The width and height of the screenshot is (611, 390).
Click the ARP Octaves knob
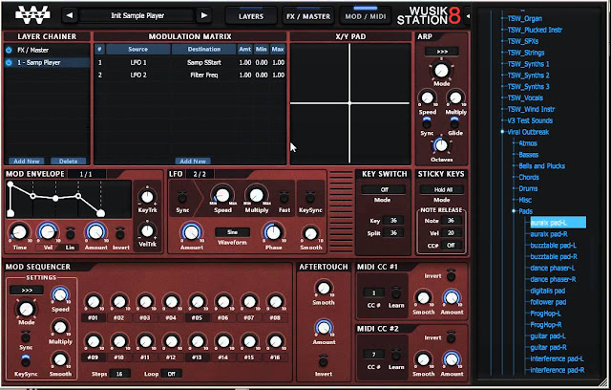(441, 145)
